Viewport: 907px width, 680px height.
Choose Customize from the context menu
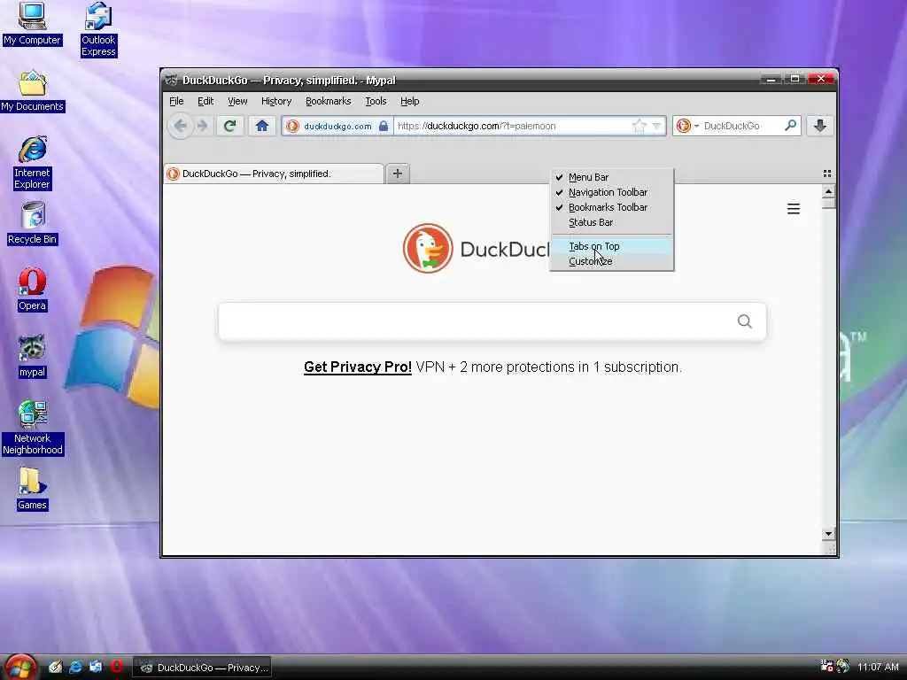tap(612, 261)
